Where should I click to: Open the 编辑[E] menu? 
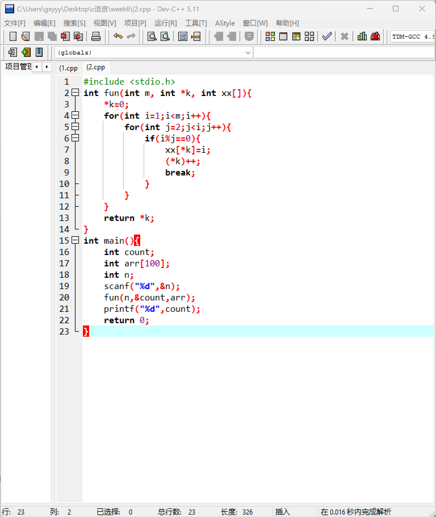pyautogui.click(x=44, y=23)
